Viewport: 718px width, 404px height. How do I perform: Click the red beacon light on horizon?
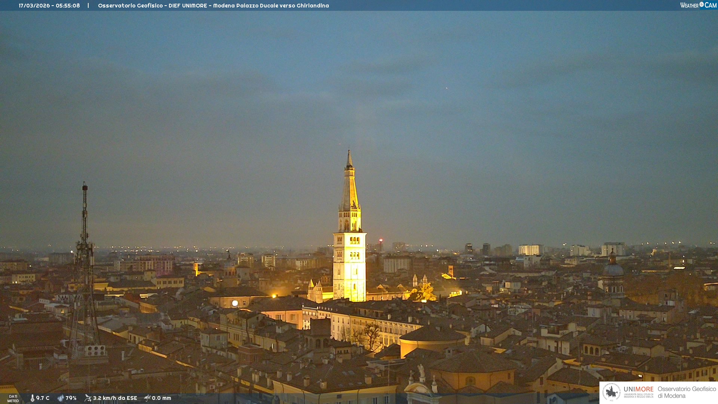click(x=381, y=240)
